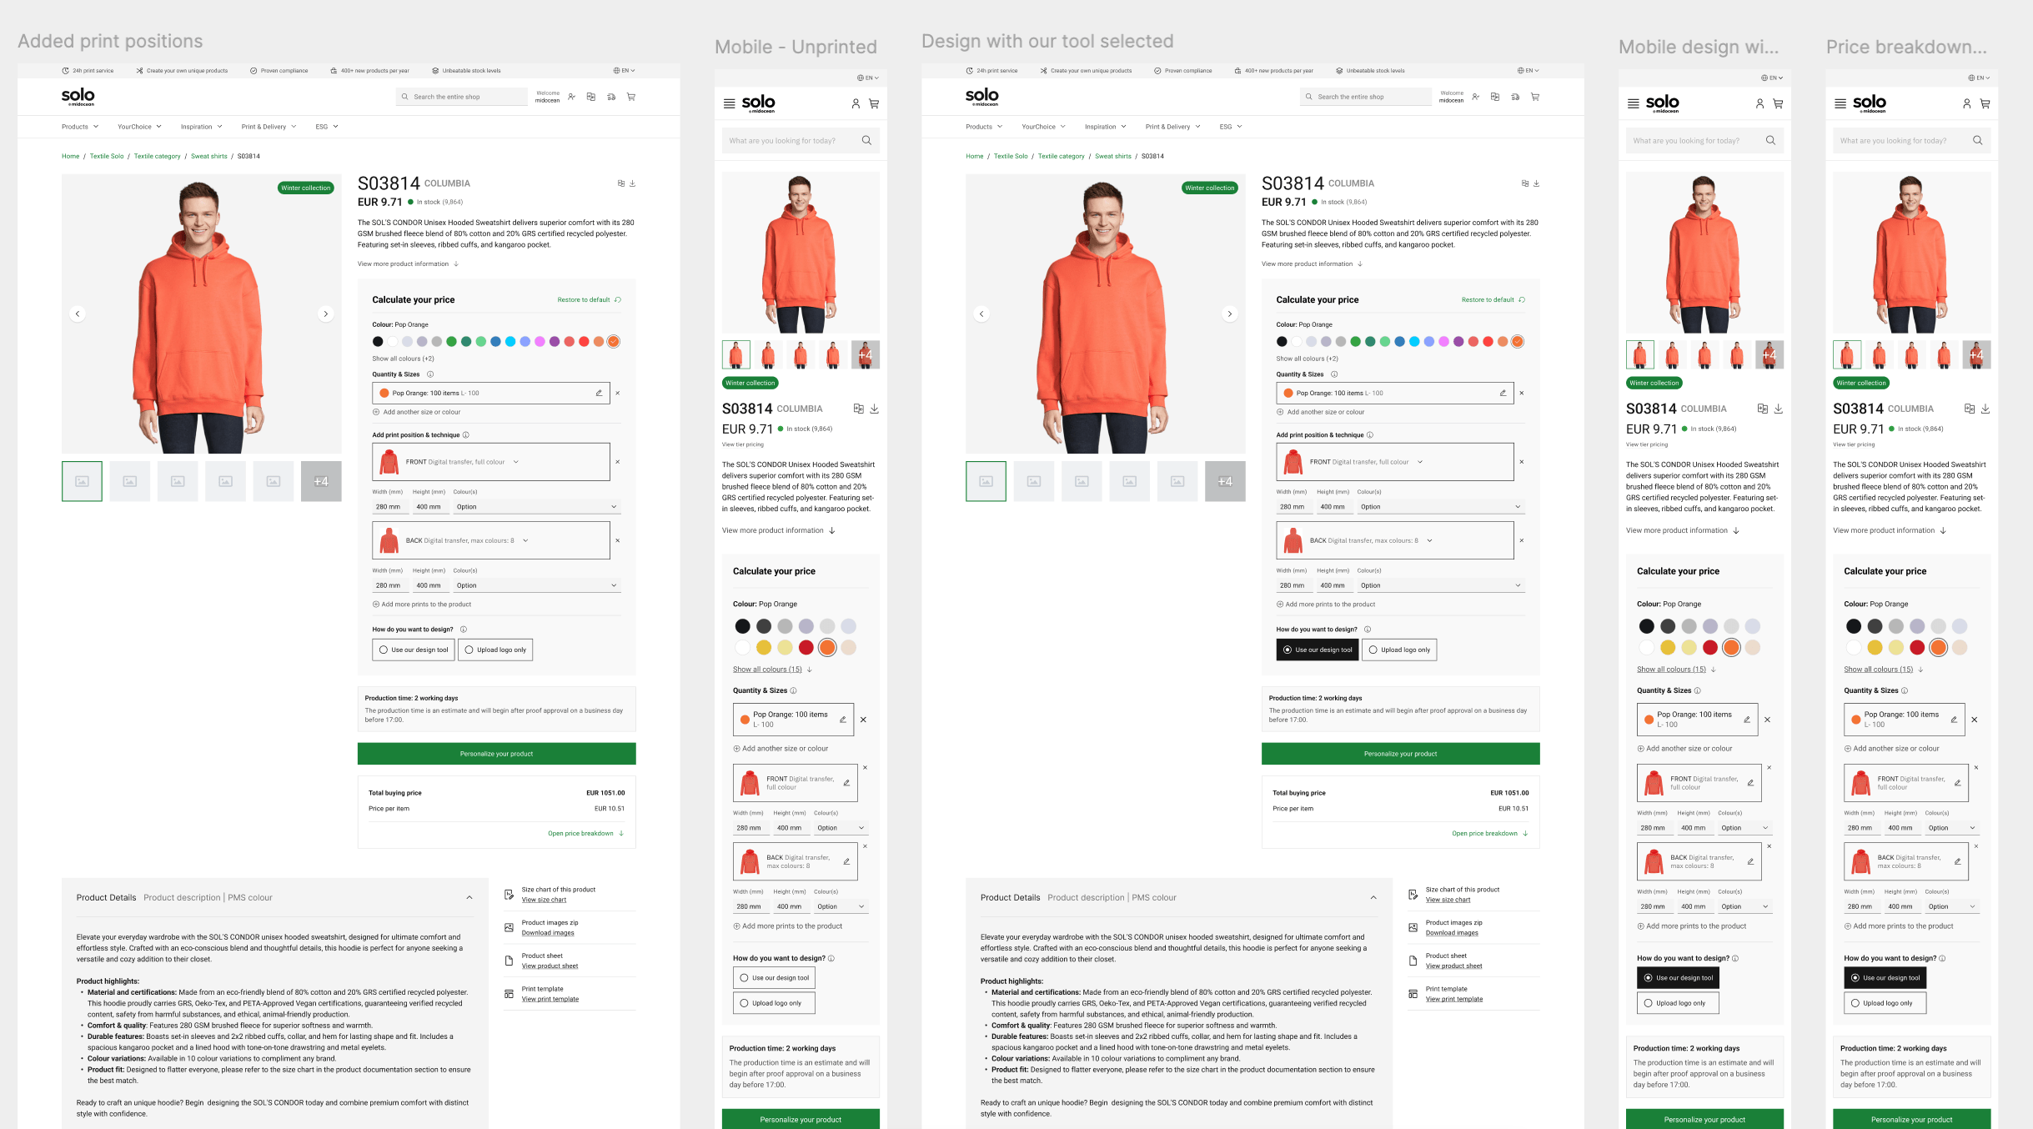Remove BACK print position in Added print positions

point(618,540)
